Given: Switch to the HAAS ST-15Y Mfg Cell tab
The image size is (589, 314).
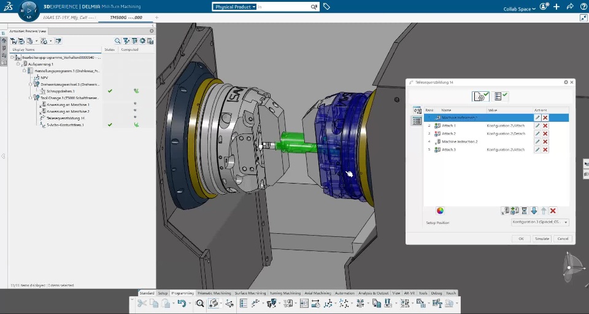Looking at the screenshot, I should (x=69, y=17).
